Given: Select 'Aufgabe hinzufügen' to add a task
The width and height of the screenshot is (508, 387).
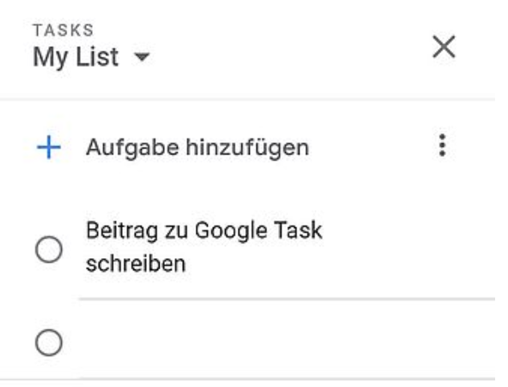Looking at the screenshot, I should pyautogui.click(x=197, y=148).
